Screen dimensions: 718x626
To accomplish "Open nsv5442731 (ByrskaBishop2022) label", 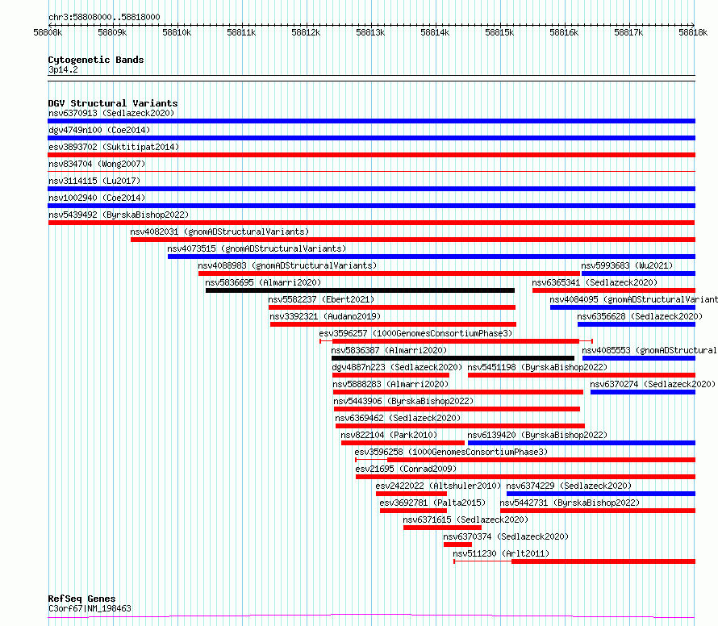I will (570, 503).
